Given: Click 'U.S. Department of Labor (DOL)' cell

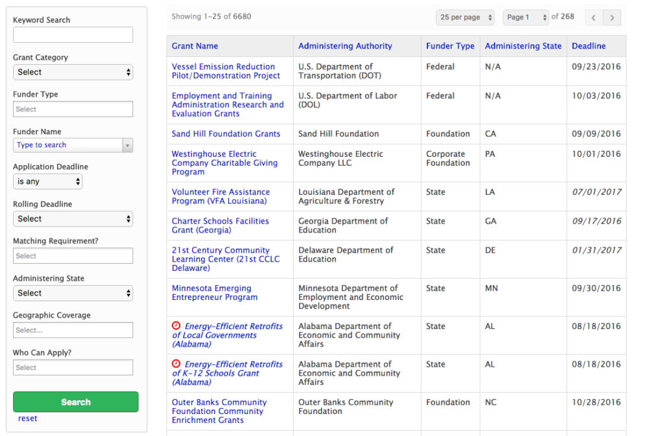Looking at the screenshot, I should click(x=348, y=100).
